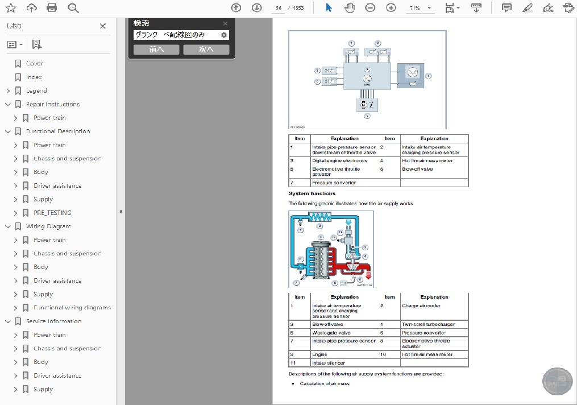Add a comment note
577x405 pixels.
pyautogui.click(x=507, y=8)
